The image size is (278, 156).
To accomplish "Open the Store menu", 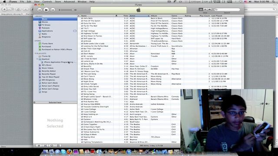I will click(58, 2).
